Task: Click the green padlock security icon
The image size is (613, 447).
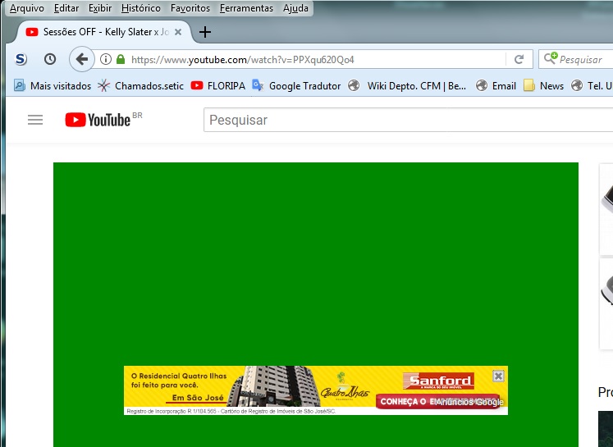Action: [120, 59]
